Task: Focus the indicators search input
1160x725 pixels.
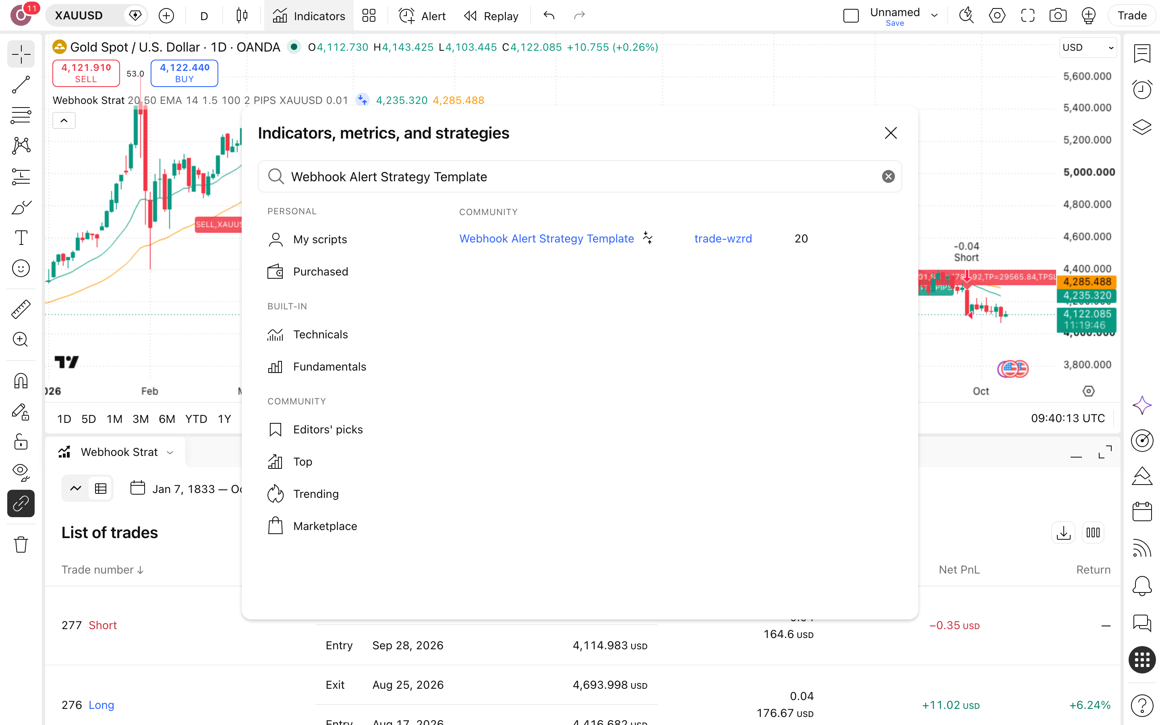Action: tap(580, 176)
